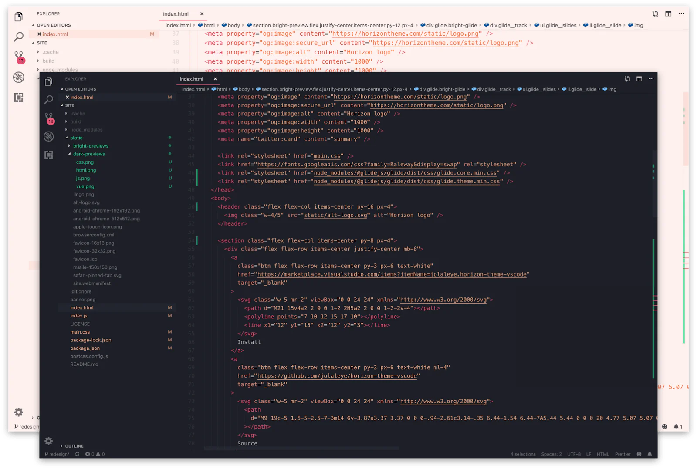The height and width of the screenshot is (469, 697).
Task: Click the HTML language mode in the status bar
Action: (x=603, y=454)
